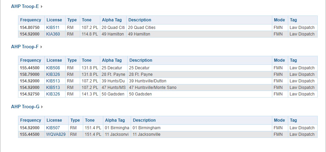Viewport: 326px width, 152px height.
Task: Open license WQVA829 for Jacksonville
Action: tap(56, 134)
